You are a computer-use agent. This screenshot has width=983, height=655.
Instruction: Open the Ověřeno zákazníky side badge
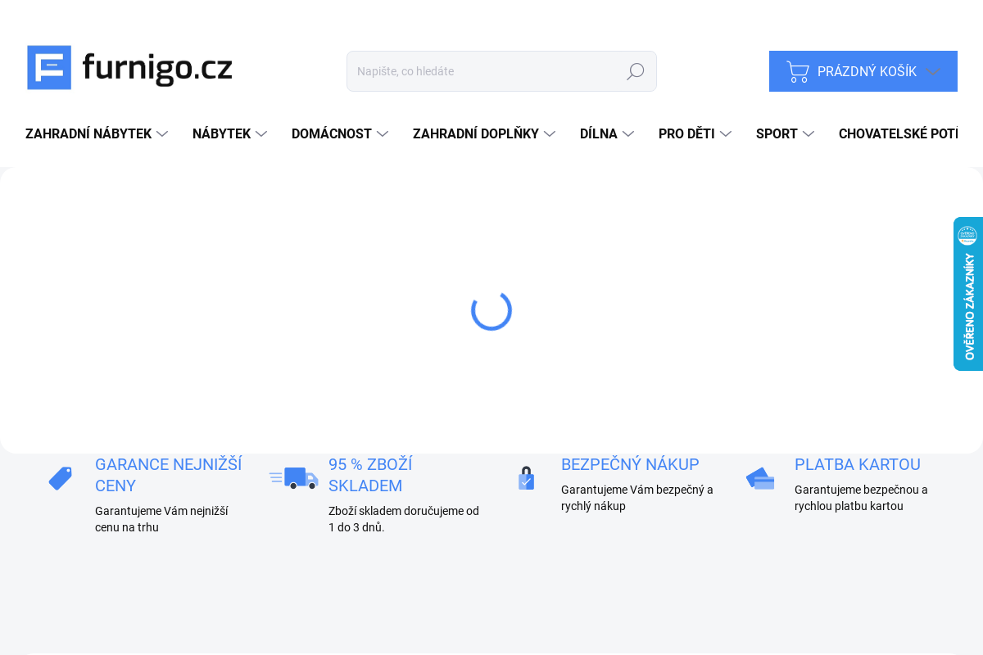point(967,294)
